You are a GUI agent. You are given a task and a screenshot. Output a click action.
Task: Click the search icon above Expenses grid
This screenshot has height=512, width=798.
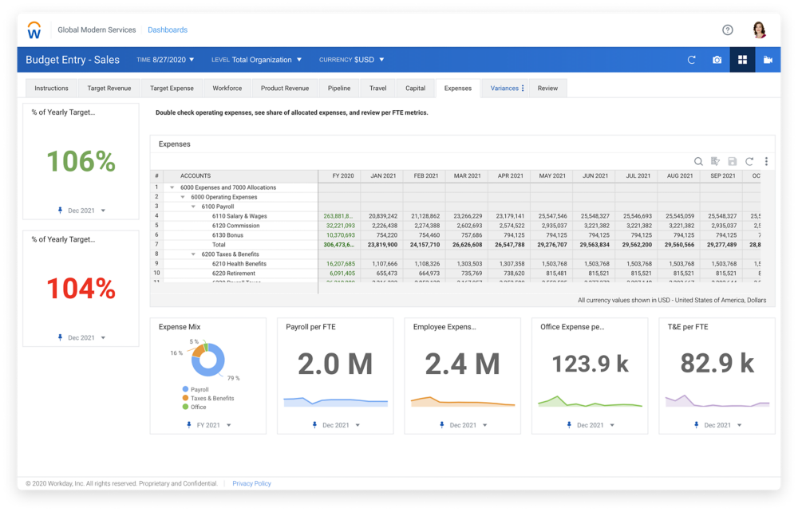point(698,161)
